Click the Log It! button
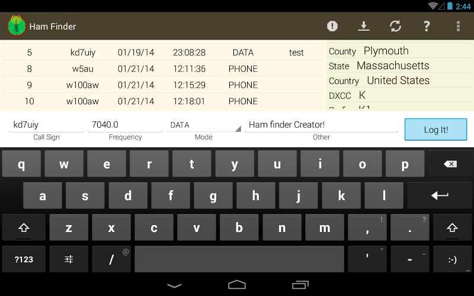 pyautogui.click(x=435, y=130)
